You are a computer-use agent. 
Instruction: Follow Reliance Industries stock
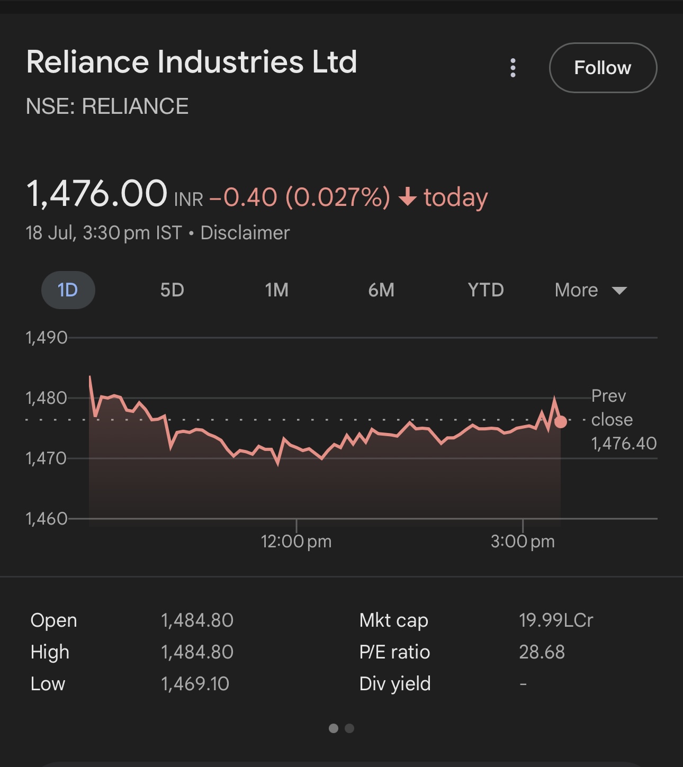[x=603, y=68]
